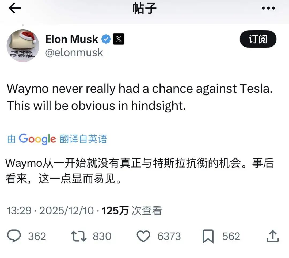289x258 pixels.
Task: Click the Elon Musk display name
Action: [x=71, y=39]
